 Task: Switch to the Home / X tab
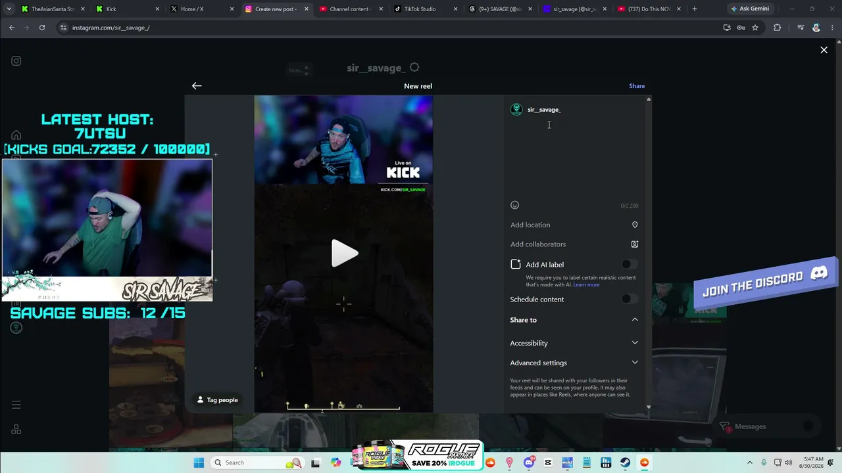[x=203, y=9]
